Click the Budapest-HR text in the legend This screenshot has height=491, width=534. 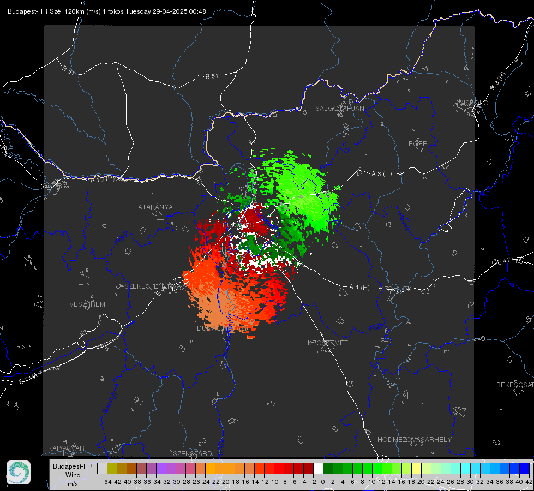pyautogui.click(x=73, y=466)
